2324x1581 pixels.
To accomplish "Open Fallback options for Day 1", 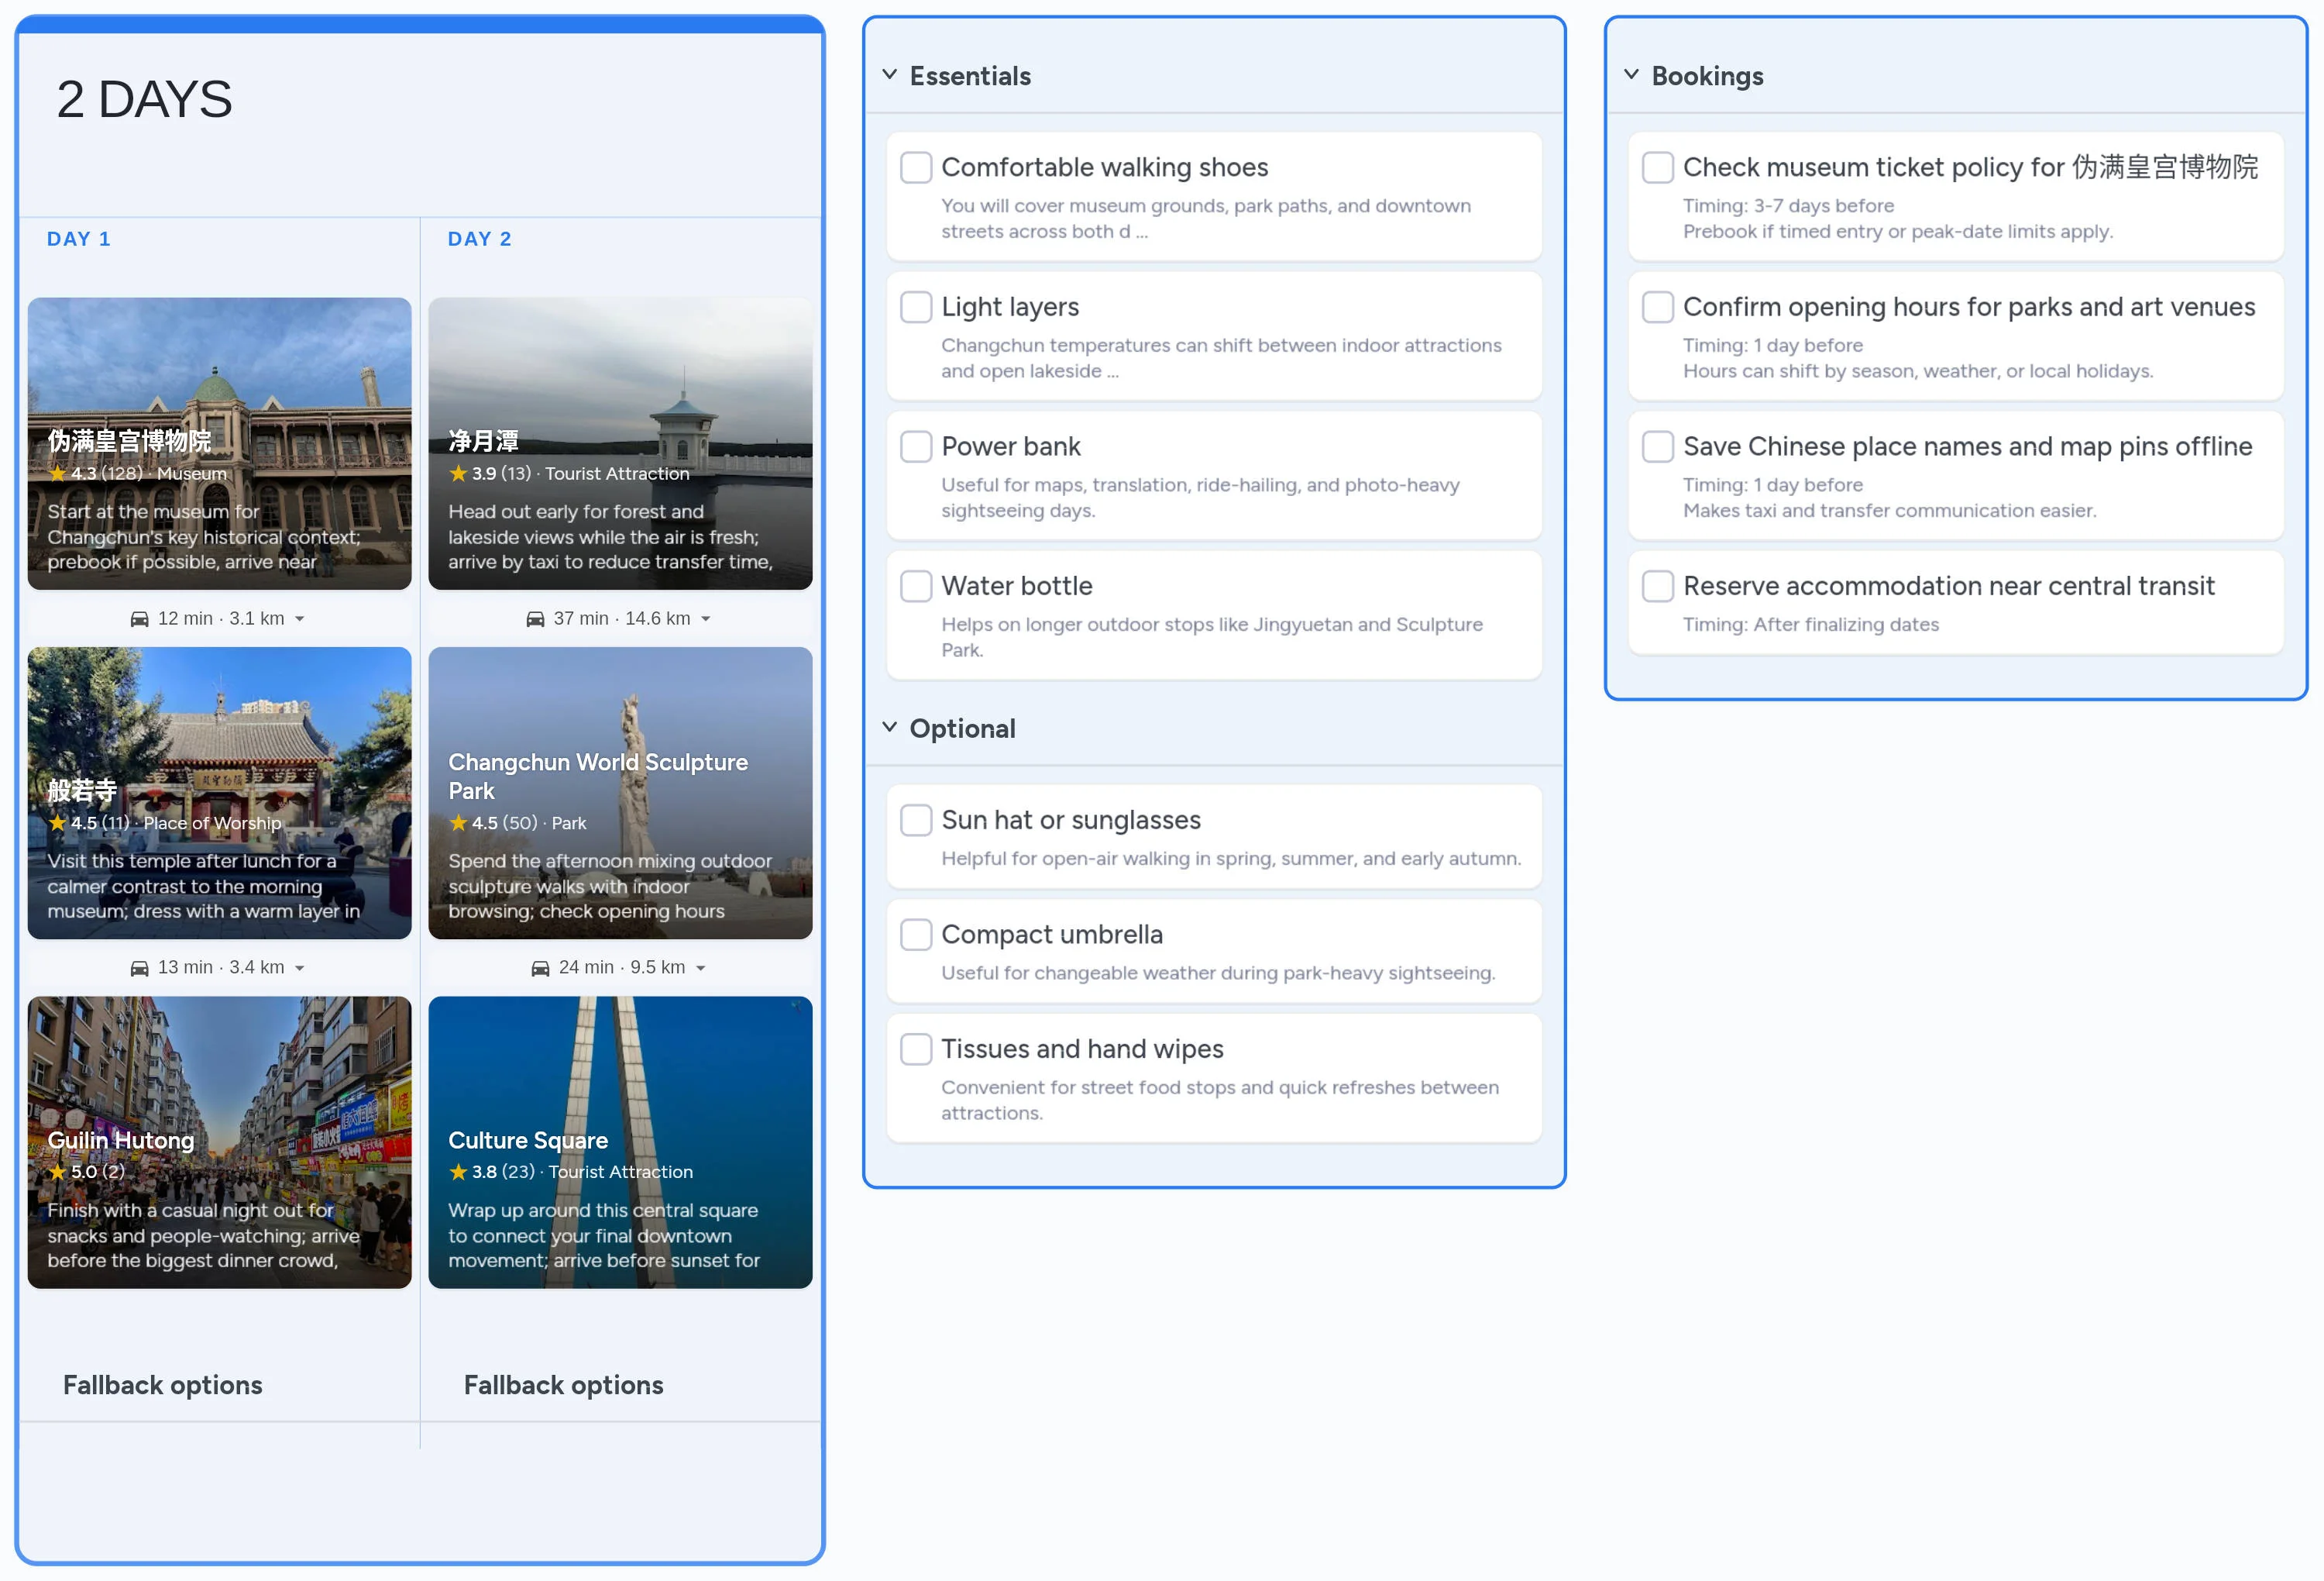I will click(162, 1385).
